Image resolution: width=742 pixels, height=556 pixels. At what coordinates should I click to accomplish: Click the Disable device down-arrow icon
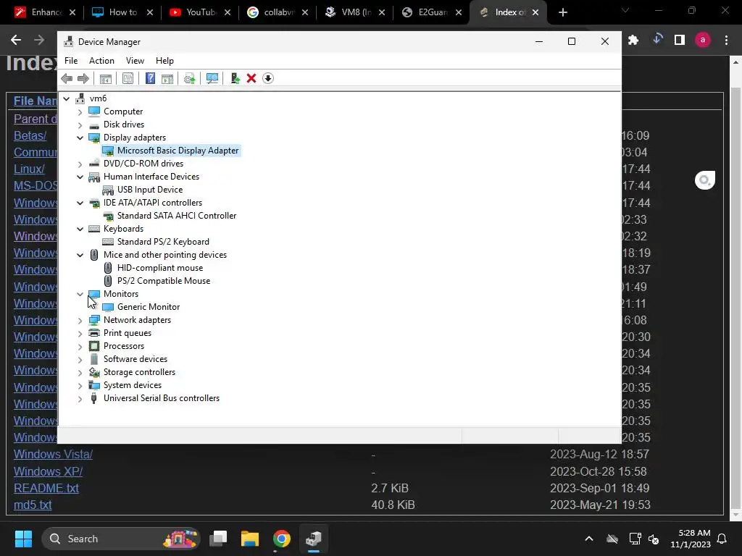[x=268, y=78]
